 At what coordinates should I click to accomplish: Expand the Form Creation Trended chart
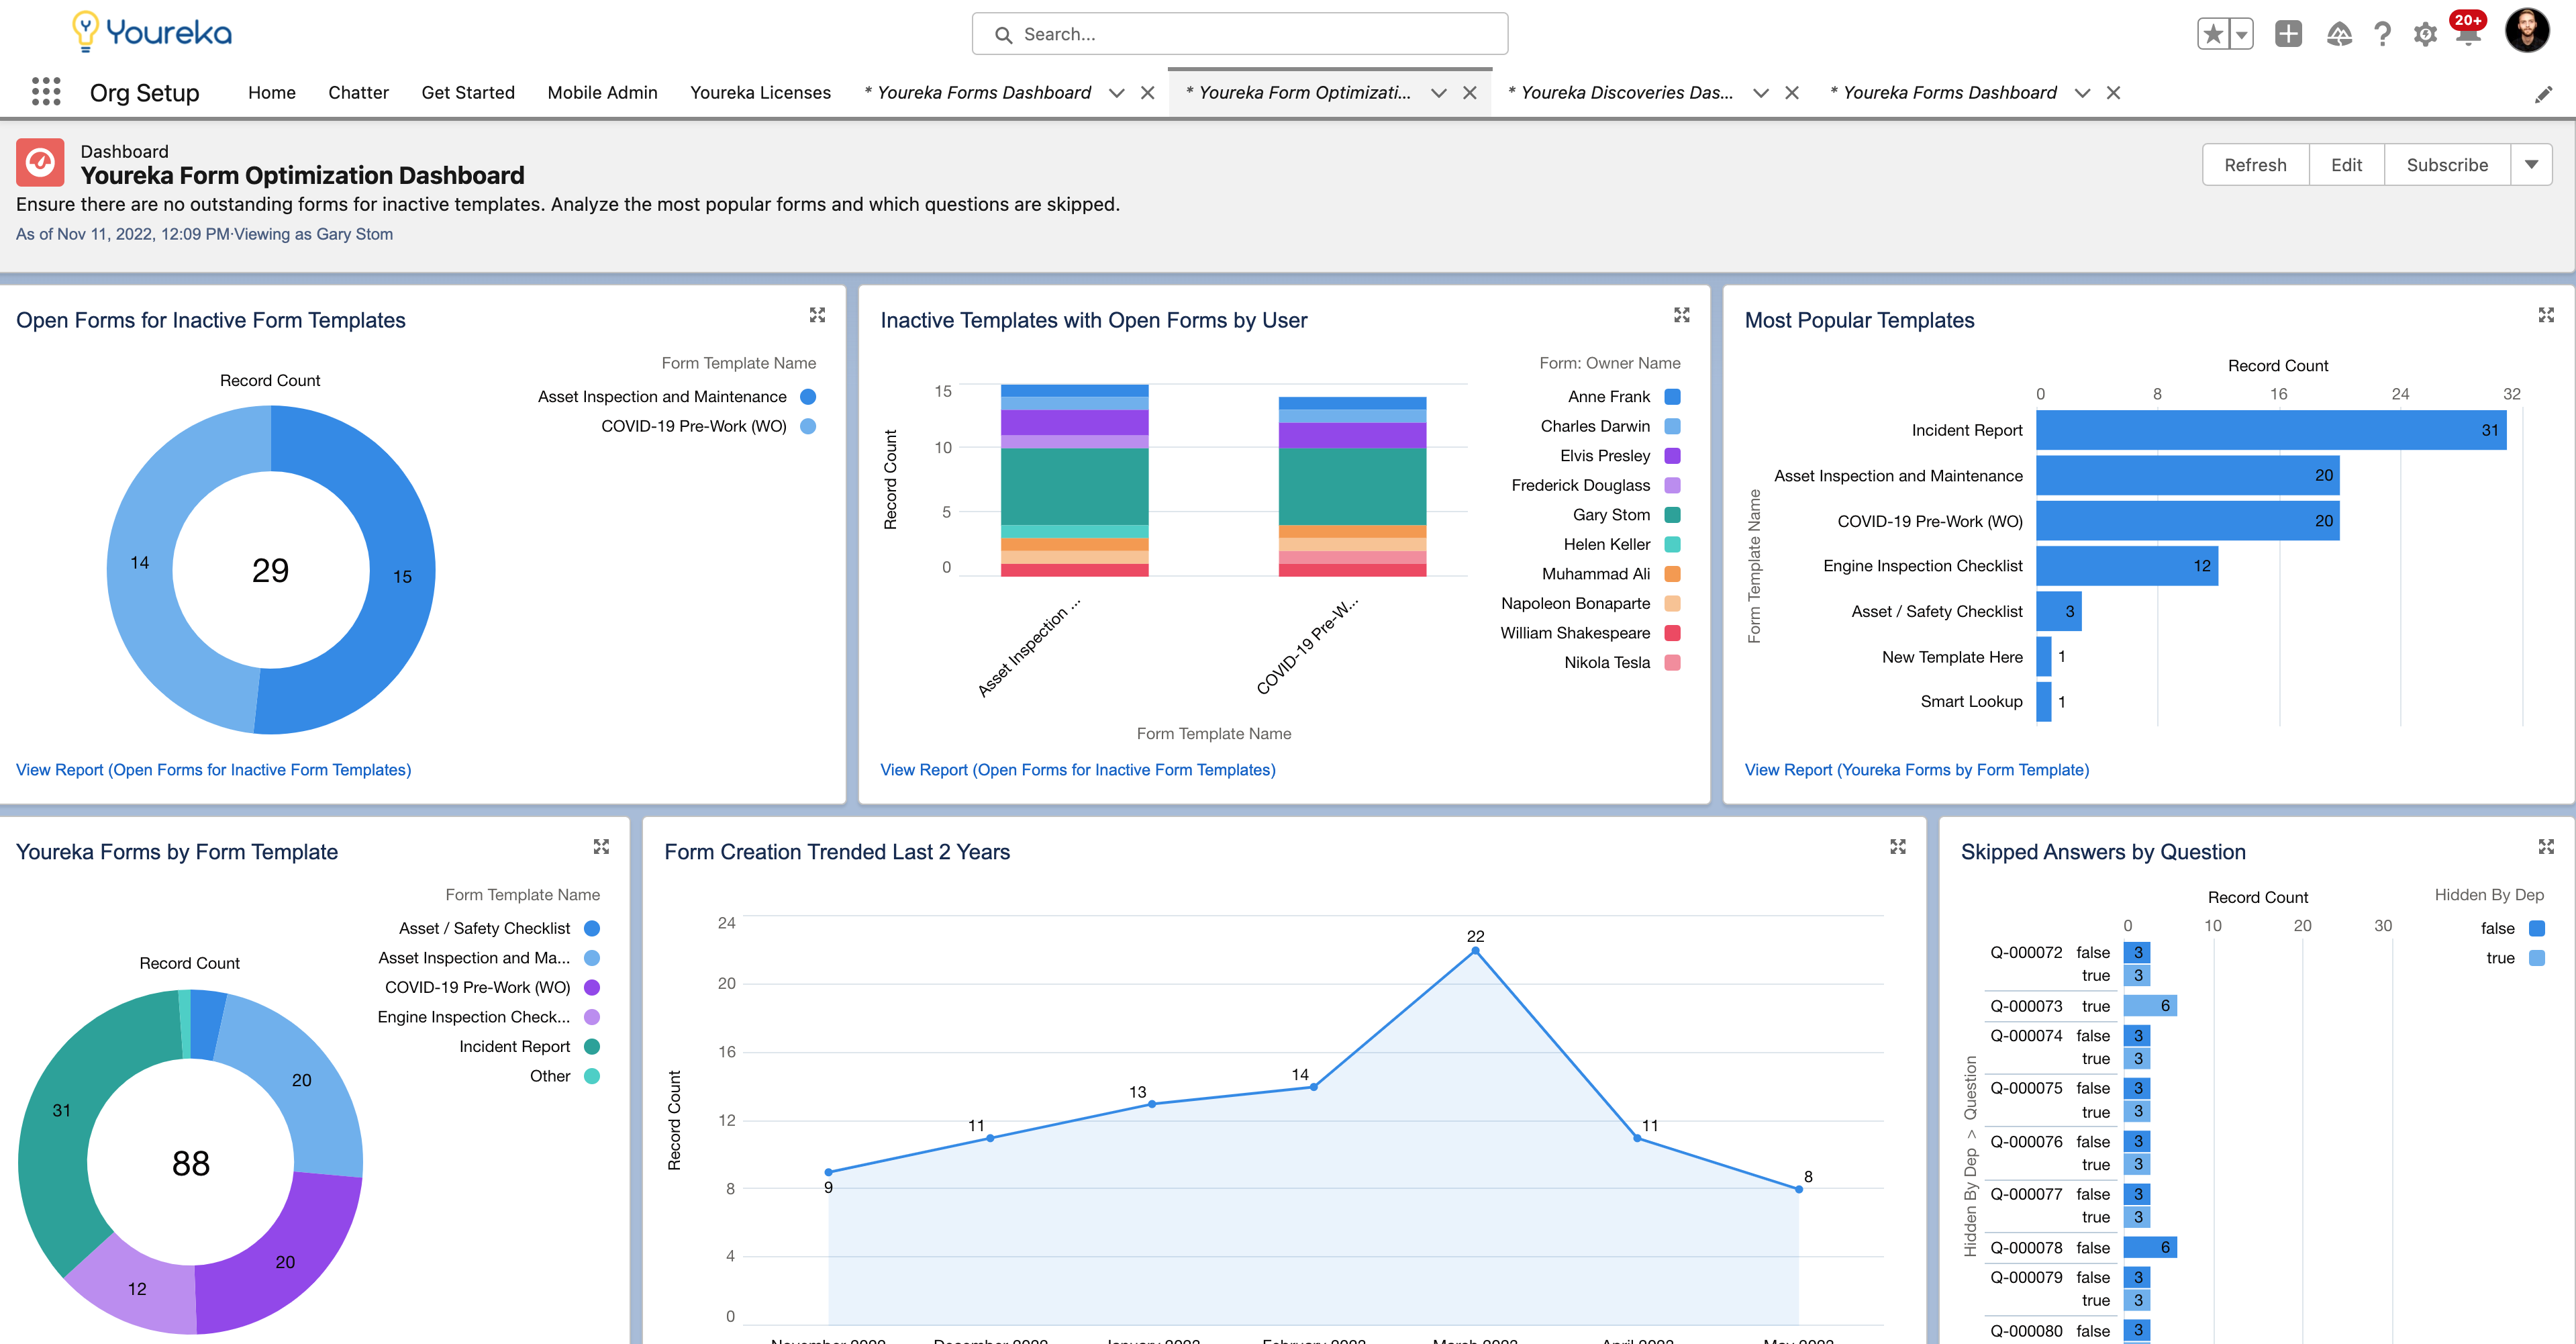coord(1898,847)
